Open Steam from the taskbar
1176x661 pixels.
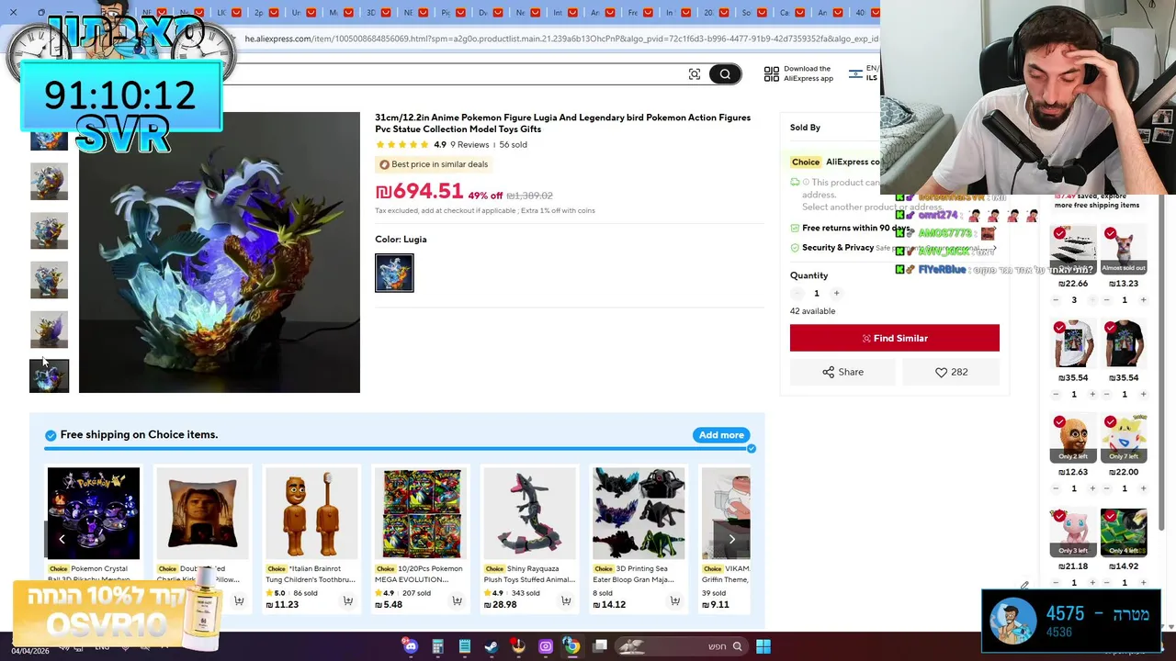click(492, 646)
